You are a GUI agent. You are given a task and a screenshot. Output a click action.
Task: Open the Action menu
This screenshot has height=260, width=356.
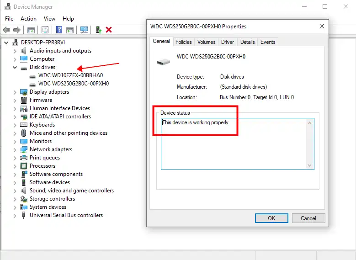[28, 19]
